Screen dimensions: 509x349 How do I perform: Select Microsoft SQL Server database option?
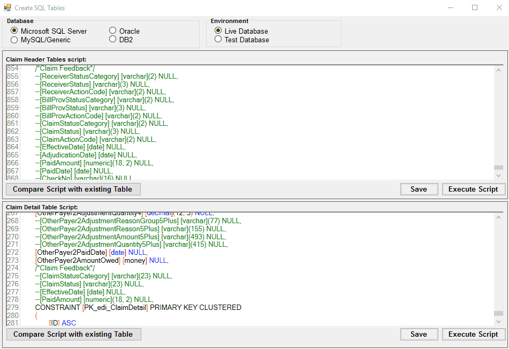(14, 31)
